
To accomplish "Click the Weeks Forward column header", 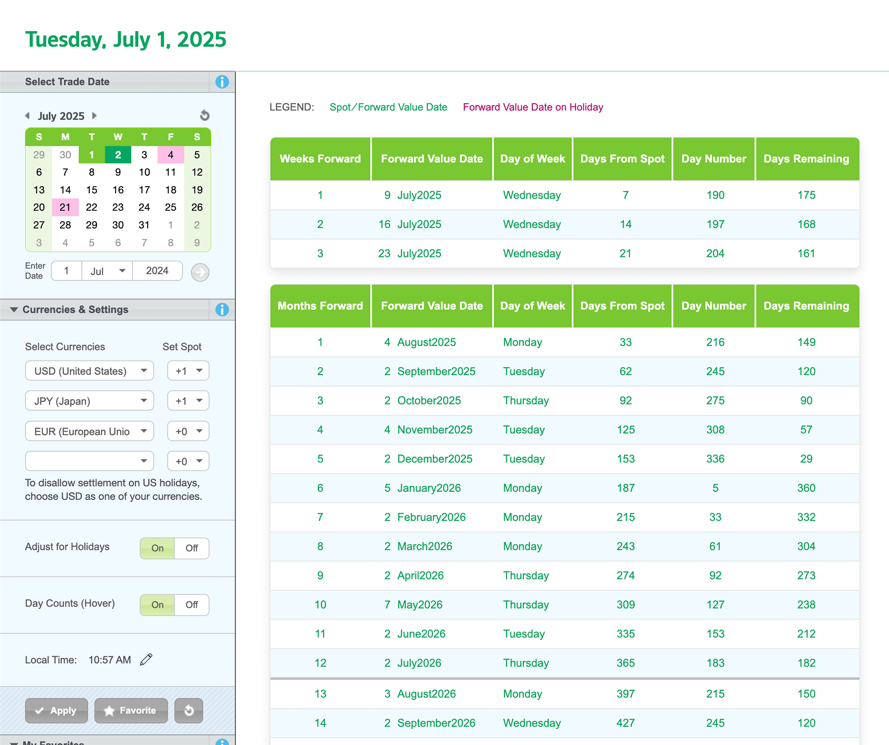I will (x=321, y=159).
